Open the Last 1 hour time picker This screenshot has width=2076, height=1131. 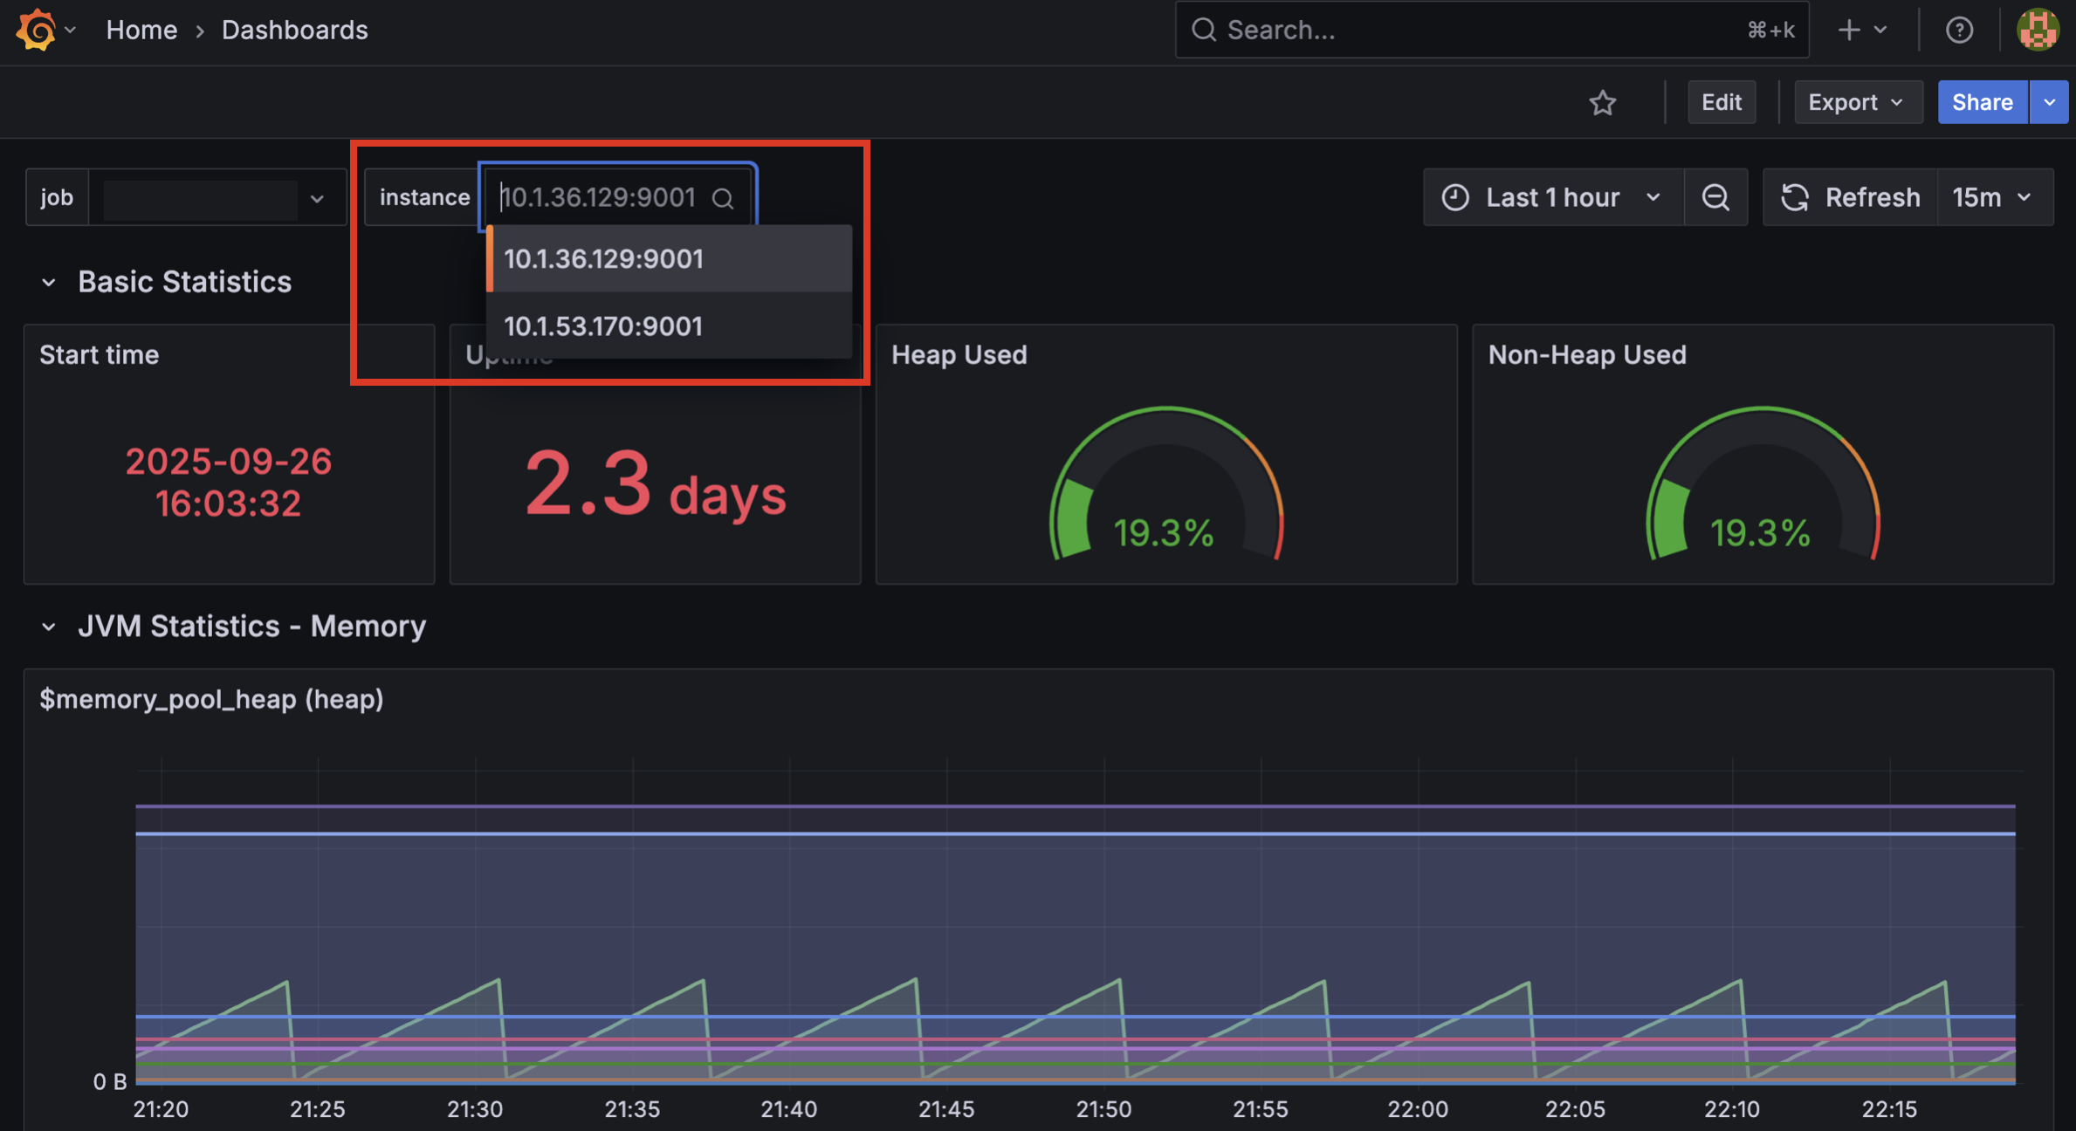1552,197
